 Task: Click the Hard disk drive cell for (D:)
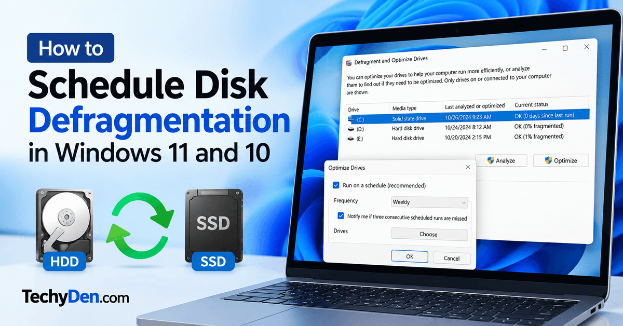408,128
